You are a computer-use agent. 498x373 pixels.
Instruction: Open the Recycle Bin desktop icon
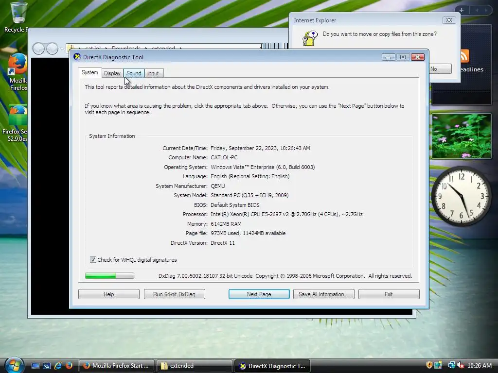[17, 17]
